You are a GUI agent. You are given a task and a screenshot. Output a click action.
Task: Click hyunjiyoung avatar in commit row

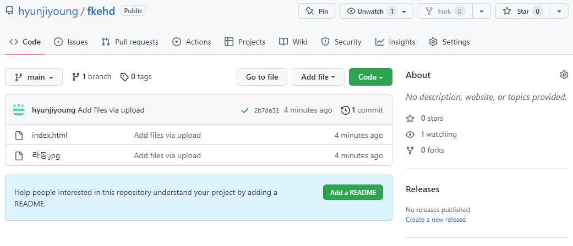[19, 110]
